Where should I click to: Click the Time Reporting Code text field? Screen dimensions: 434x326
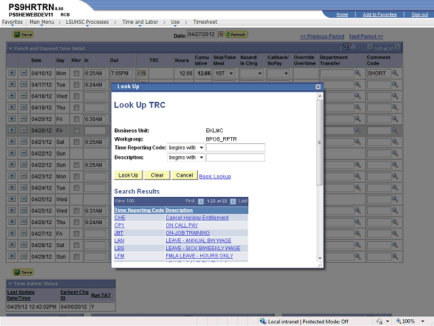click(235, 147)
